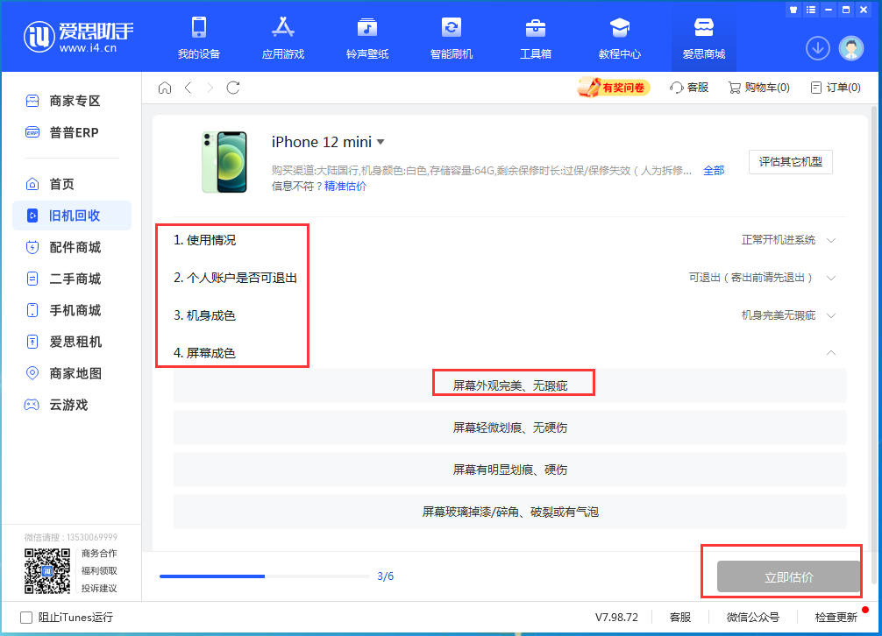
Task: Open the 购物车 shopping cart
Action: tap(759, 88)
